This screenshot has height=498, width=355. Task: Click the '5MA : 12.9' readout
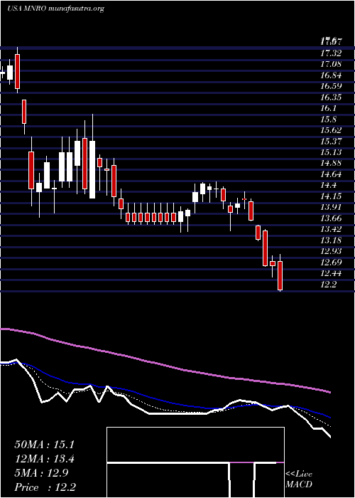click(40, 473)
